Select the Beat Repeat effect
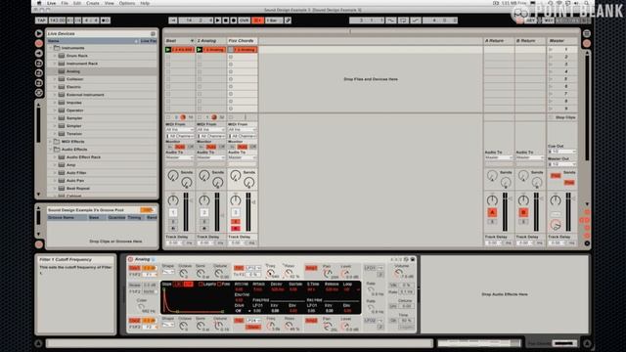 coord(78,189)
